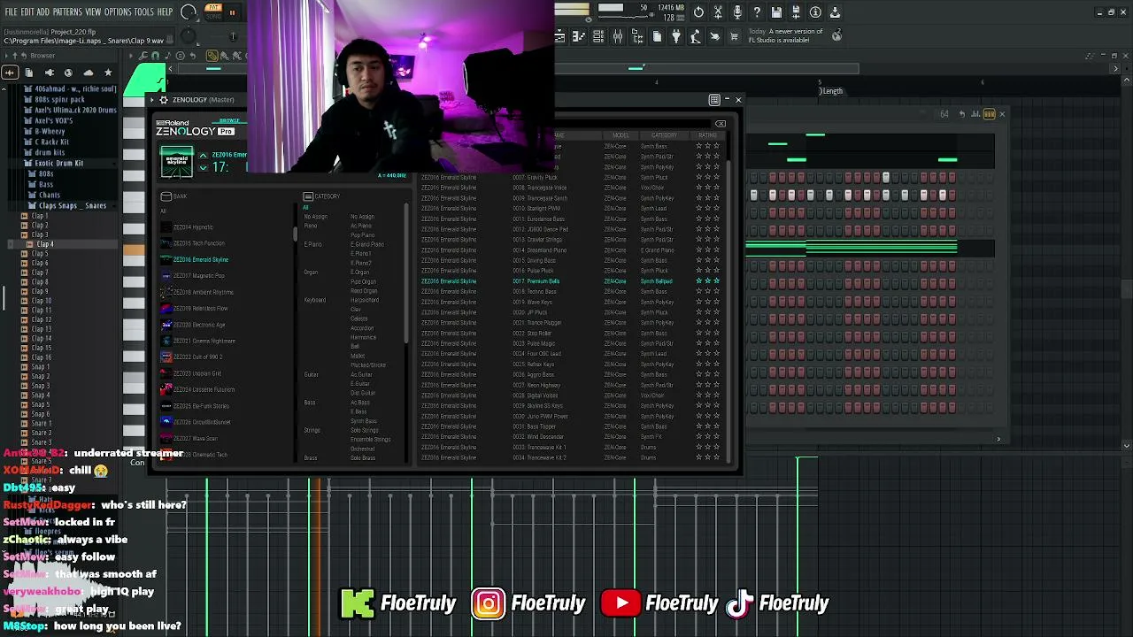Image resolution: width=1133 pixels, height=637 pixels.
Task: Select the star favorites icon in Browser
Action: pos(108,73)
